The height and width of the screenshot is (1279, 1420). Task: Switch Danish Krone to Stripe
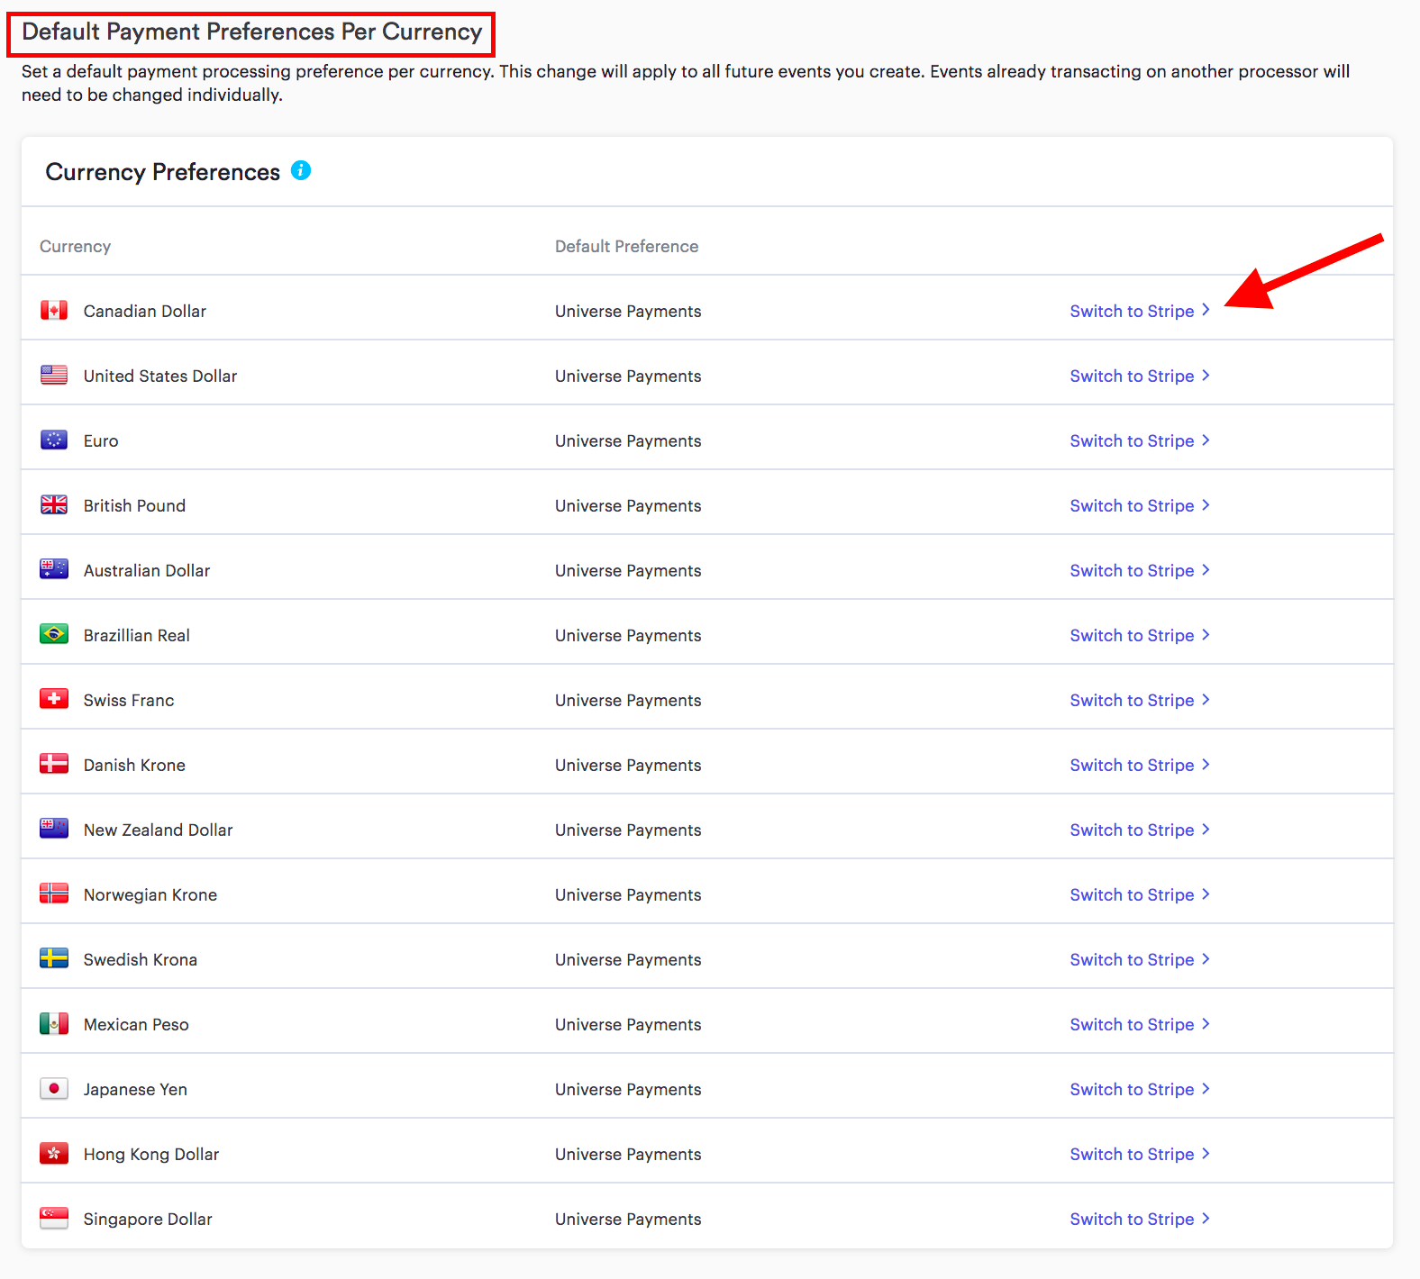(x=1140, y=765)
